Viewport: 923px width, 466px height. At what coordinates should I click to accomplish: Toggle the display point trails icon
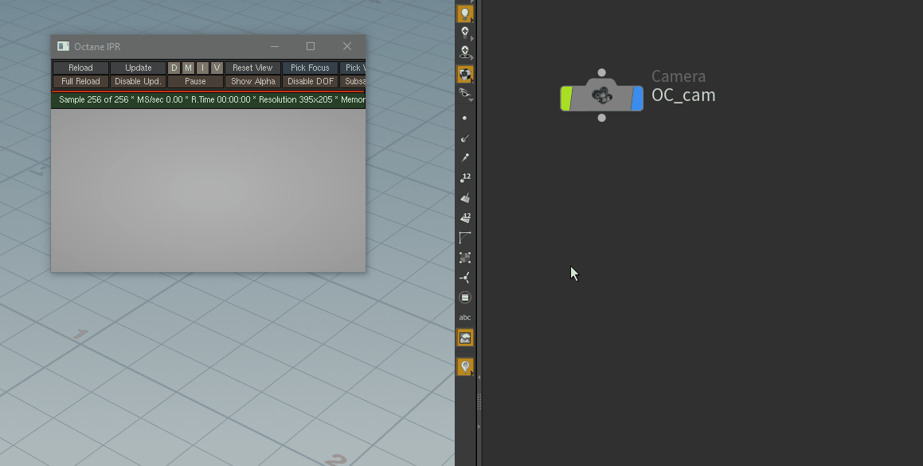coord(464,157)
